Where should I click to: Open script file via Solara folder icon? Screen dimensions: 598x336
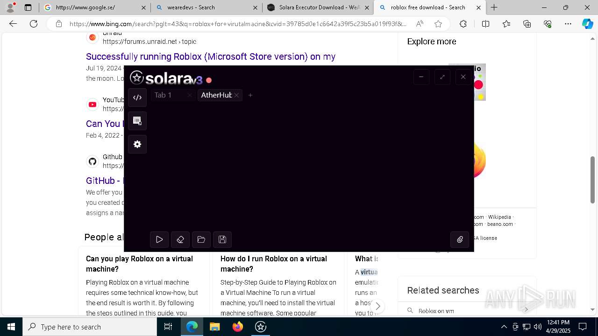[x=201, y=239]
